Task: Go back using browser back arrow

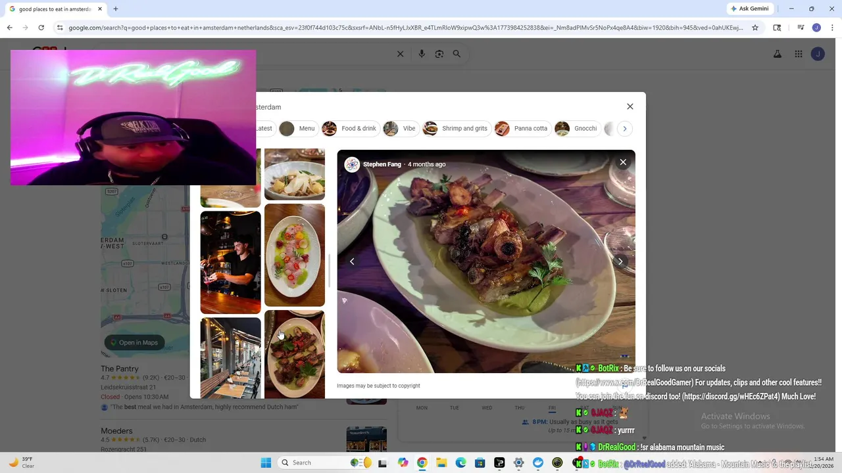Action: (9, 28)
